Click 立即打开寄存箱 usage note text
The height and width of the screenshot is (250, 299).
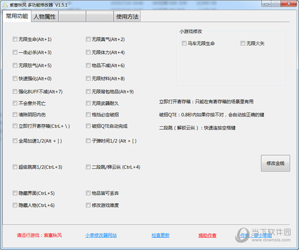tap(206, 102)
